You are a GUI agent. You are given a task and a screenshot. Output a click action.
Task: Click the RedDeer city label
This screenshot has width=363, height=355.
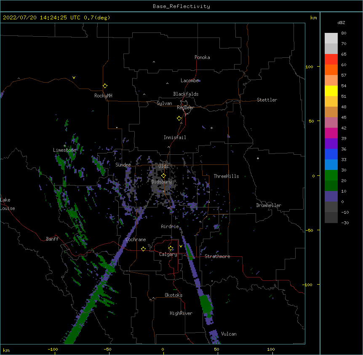click(185, 108)
